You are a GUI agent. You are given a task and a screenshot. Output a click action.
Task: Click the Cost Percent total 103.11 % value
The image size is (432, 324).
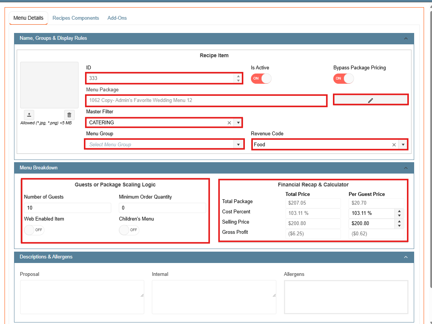point(313,213)
